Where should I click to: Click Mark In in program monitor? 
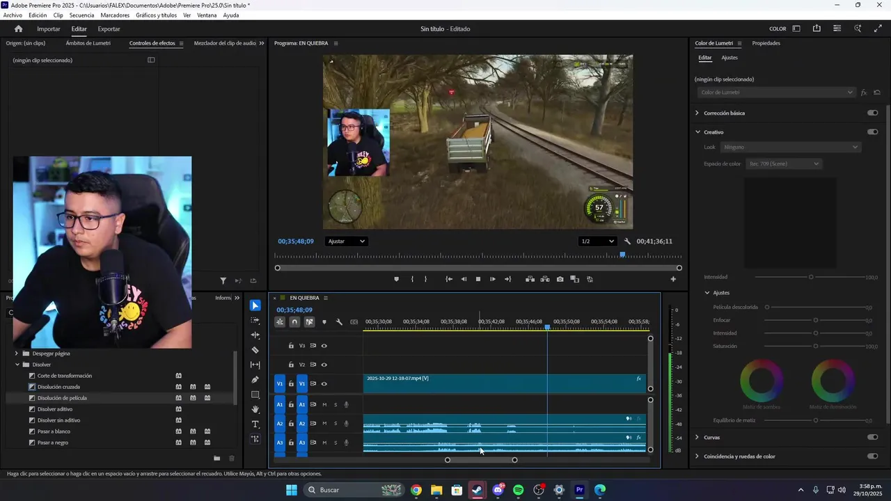(412, 279)
